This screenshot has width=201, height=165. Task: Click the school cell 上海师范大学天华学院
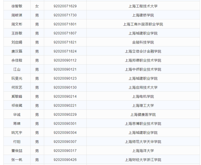pos(143,142)
